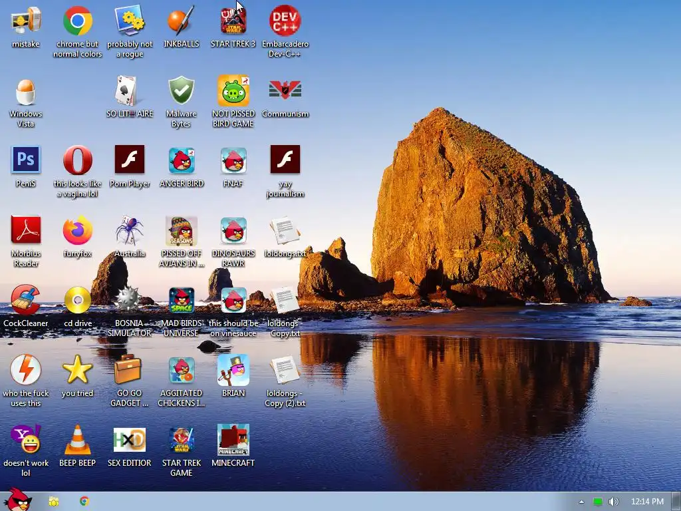Select the STAR TREK GAME icon
The width and height of the screenshot is (681, 511).
(x=181, y=440)
